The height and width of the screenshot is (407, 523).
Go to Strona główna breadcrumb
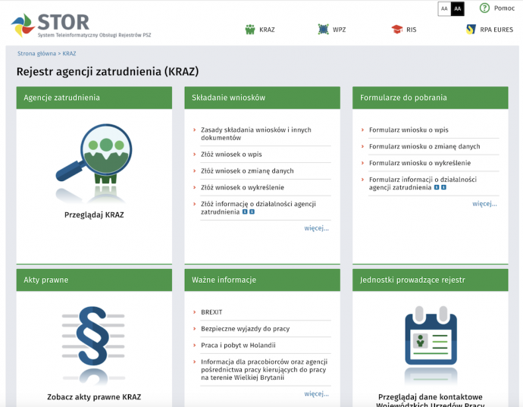coord(36,53)
